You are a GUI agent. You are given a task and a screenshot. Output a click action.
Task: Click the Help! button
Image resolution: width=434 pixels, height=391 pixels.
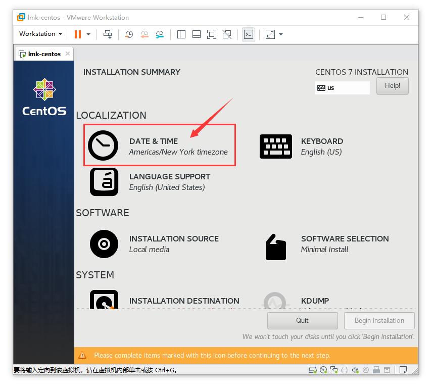click(392, 86)
